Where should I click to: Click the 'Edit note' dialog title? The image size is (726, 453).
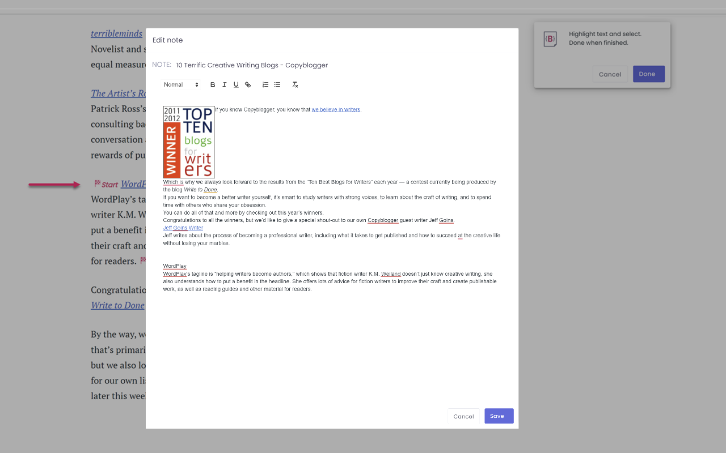(167, 40)
